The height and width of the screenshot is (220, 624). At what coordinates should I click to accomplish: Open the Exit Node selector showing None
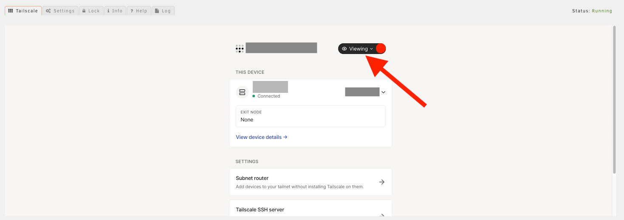point(311,116)
